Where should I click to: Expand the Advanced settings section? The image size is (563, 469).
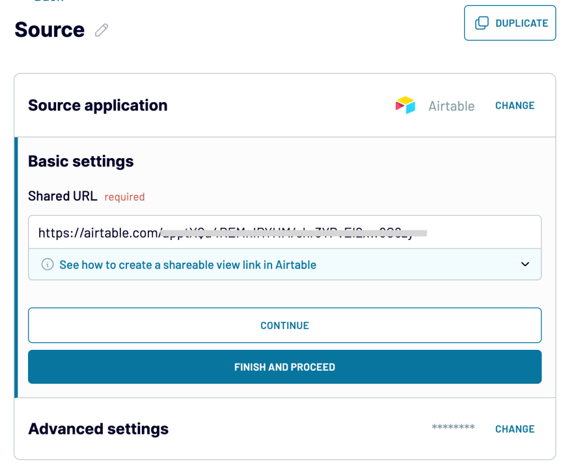[98, 429]
